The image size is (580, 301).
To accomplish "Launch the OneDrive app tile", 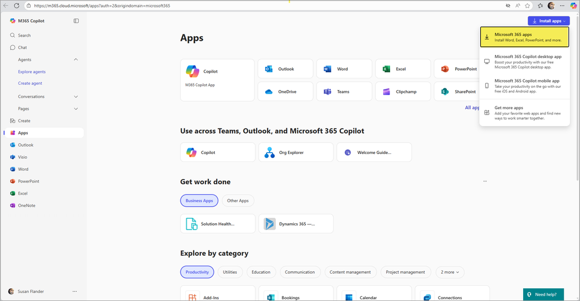I will click(x=285, y=91).
